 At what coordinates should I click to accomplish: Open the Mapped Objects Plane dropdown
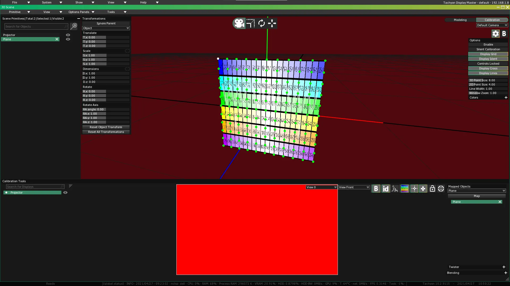pyautogui.click(x=477, y=191)
